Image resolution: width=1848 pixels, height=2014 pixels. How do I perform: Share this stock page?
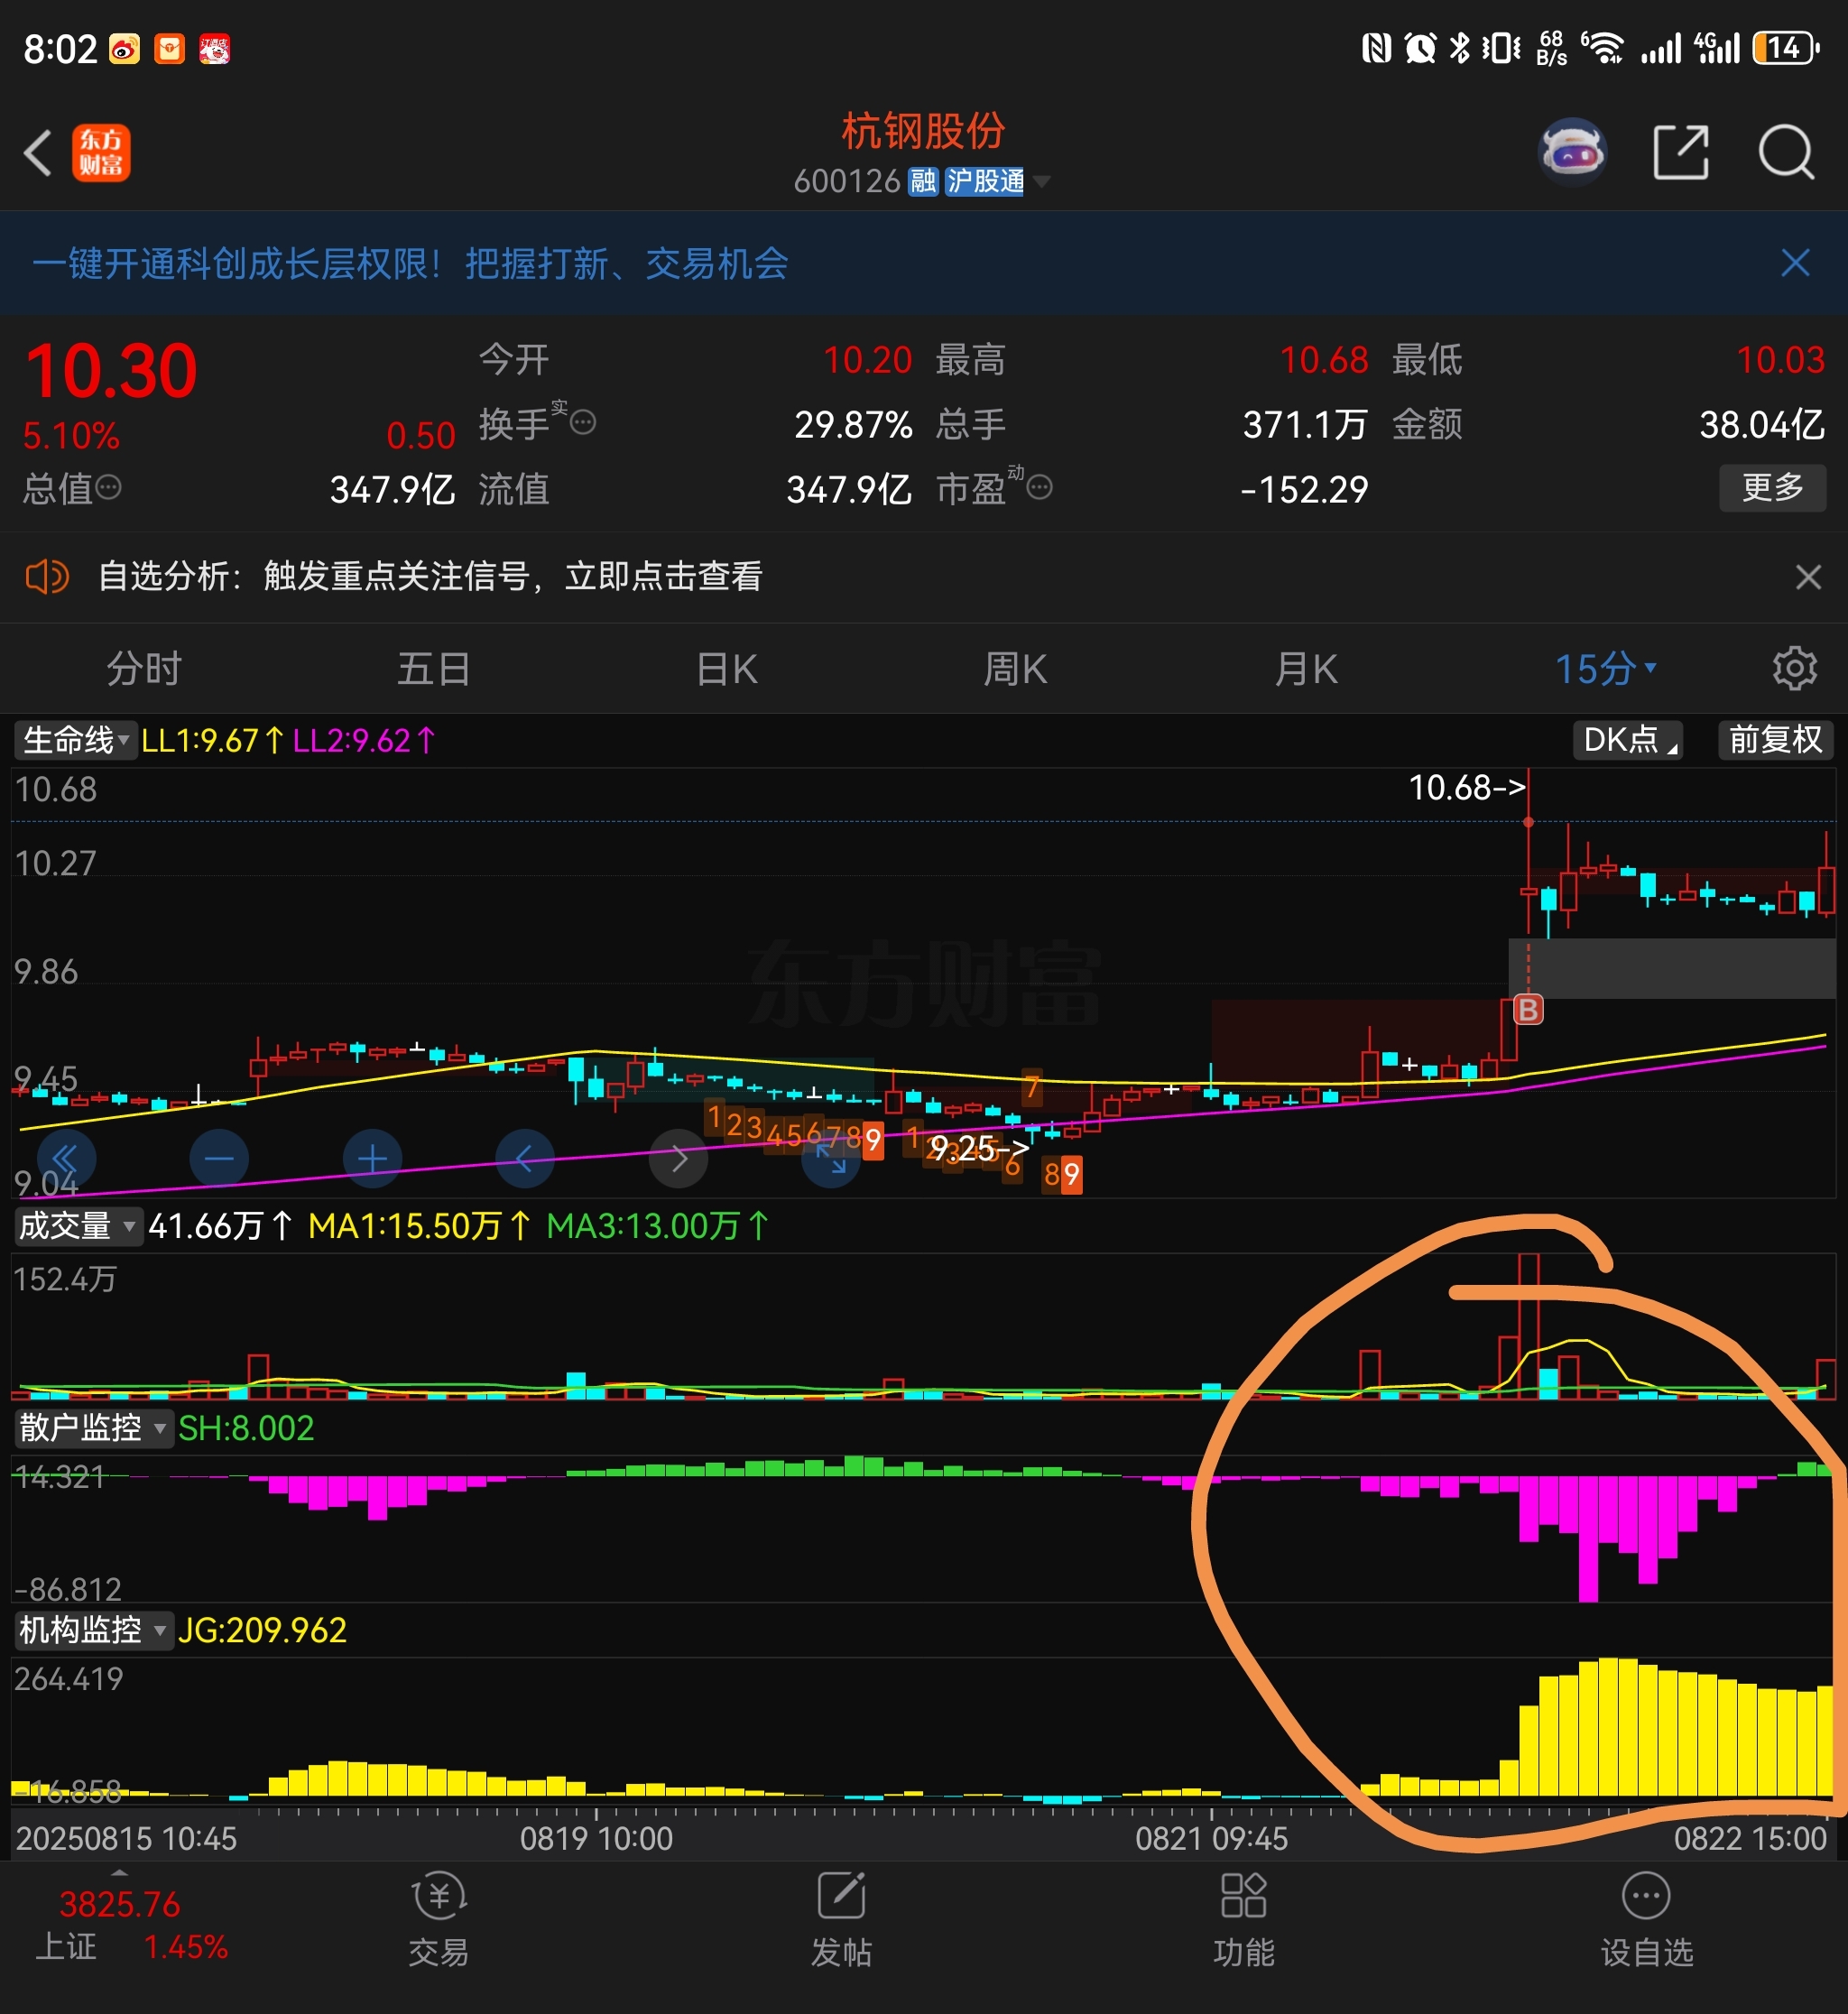click(x=1680, y=153)
